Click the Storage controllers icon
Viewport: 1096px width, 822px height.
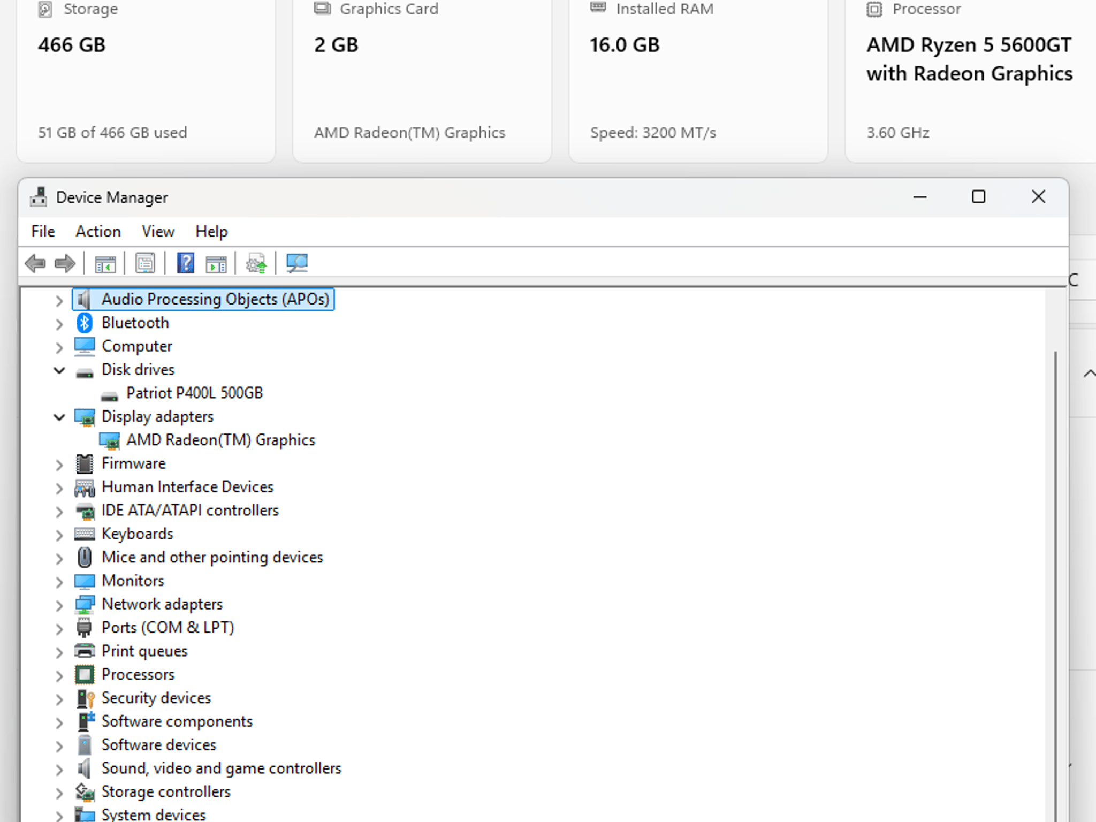[x=85, y=791]
